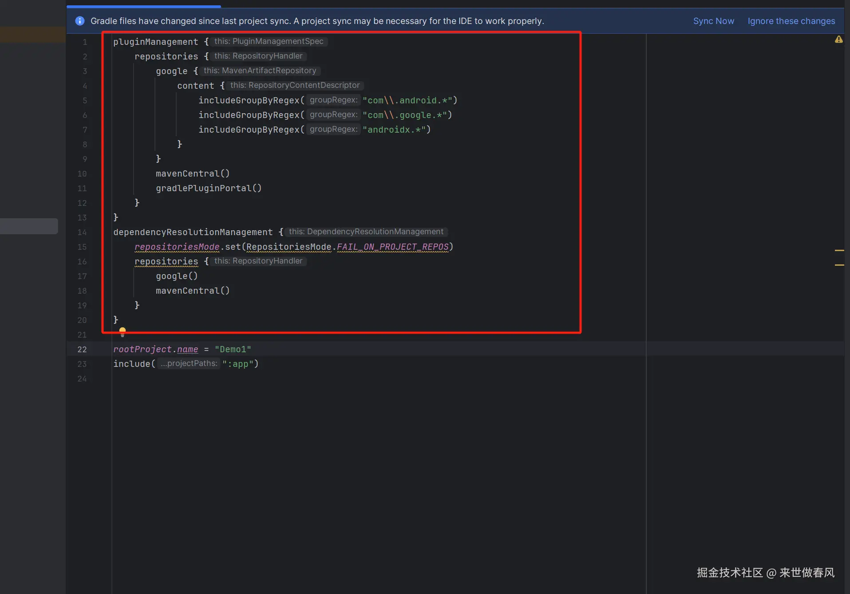Screen dimensions: 850x594
Task: Click the Sync Now link
Action: (x=713, y=21)
